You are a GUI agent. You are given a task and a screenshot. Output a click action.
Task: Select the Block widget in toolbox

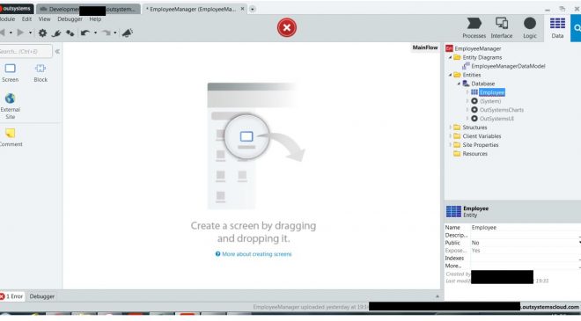coord(40,73)
